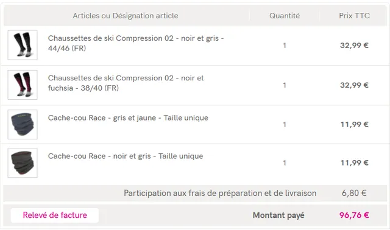This screenshot has width=390, height=230.
Task: Click the black and fuchsia ski socks thumbnail
Action: click(x=23, y=85)
